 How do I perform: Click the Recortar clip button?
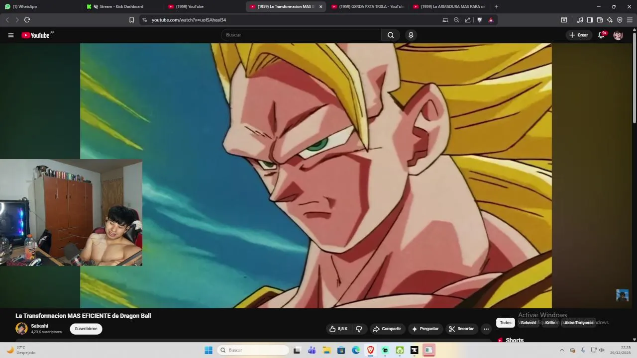461,329
